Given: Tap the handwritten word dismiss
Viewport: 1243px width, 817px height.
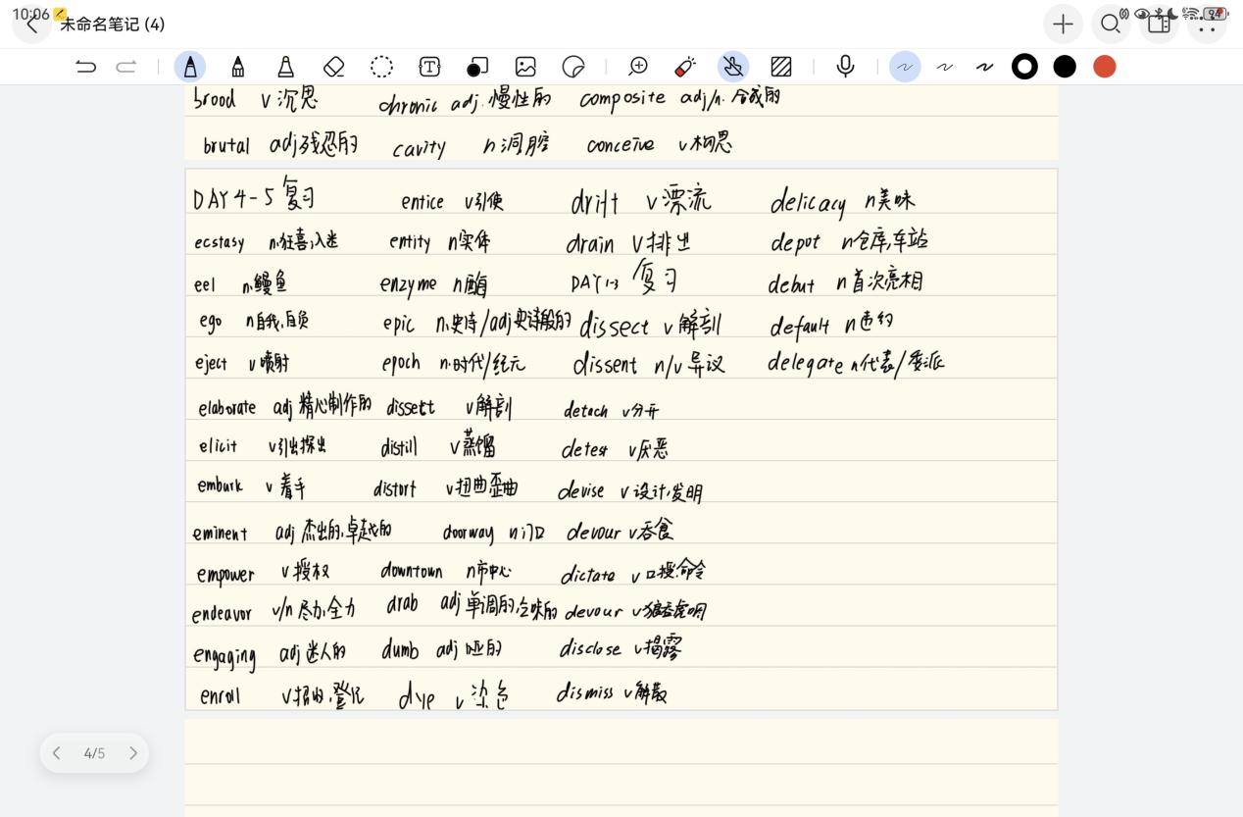Looking at the screenshot, I should (x=584, y=693).
